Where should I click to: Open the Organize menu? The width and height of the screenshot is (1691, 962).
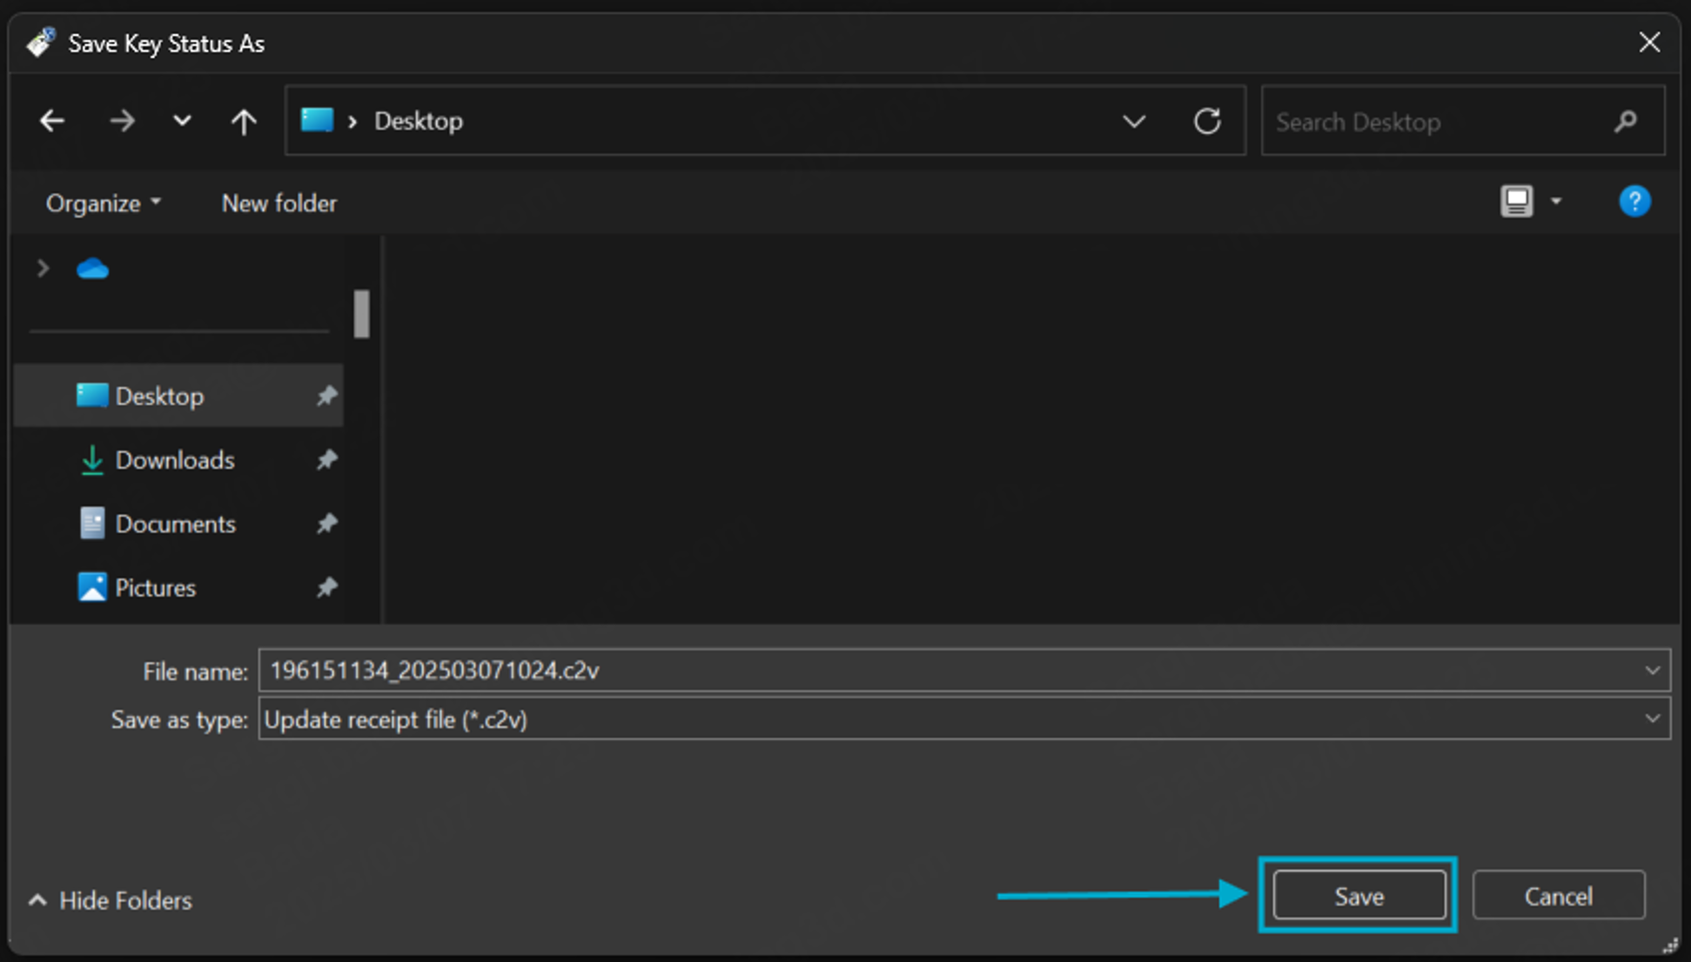tap(103, 204)
